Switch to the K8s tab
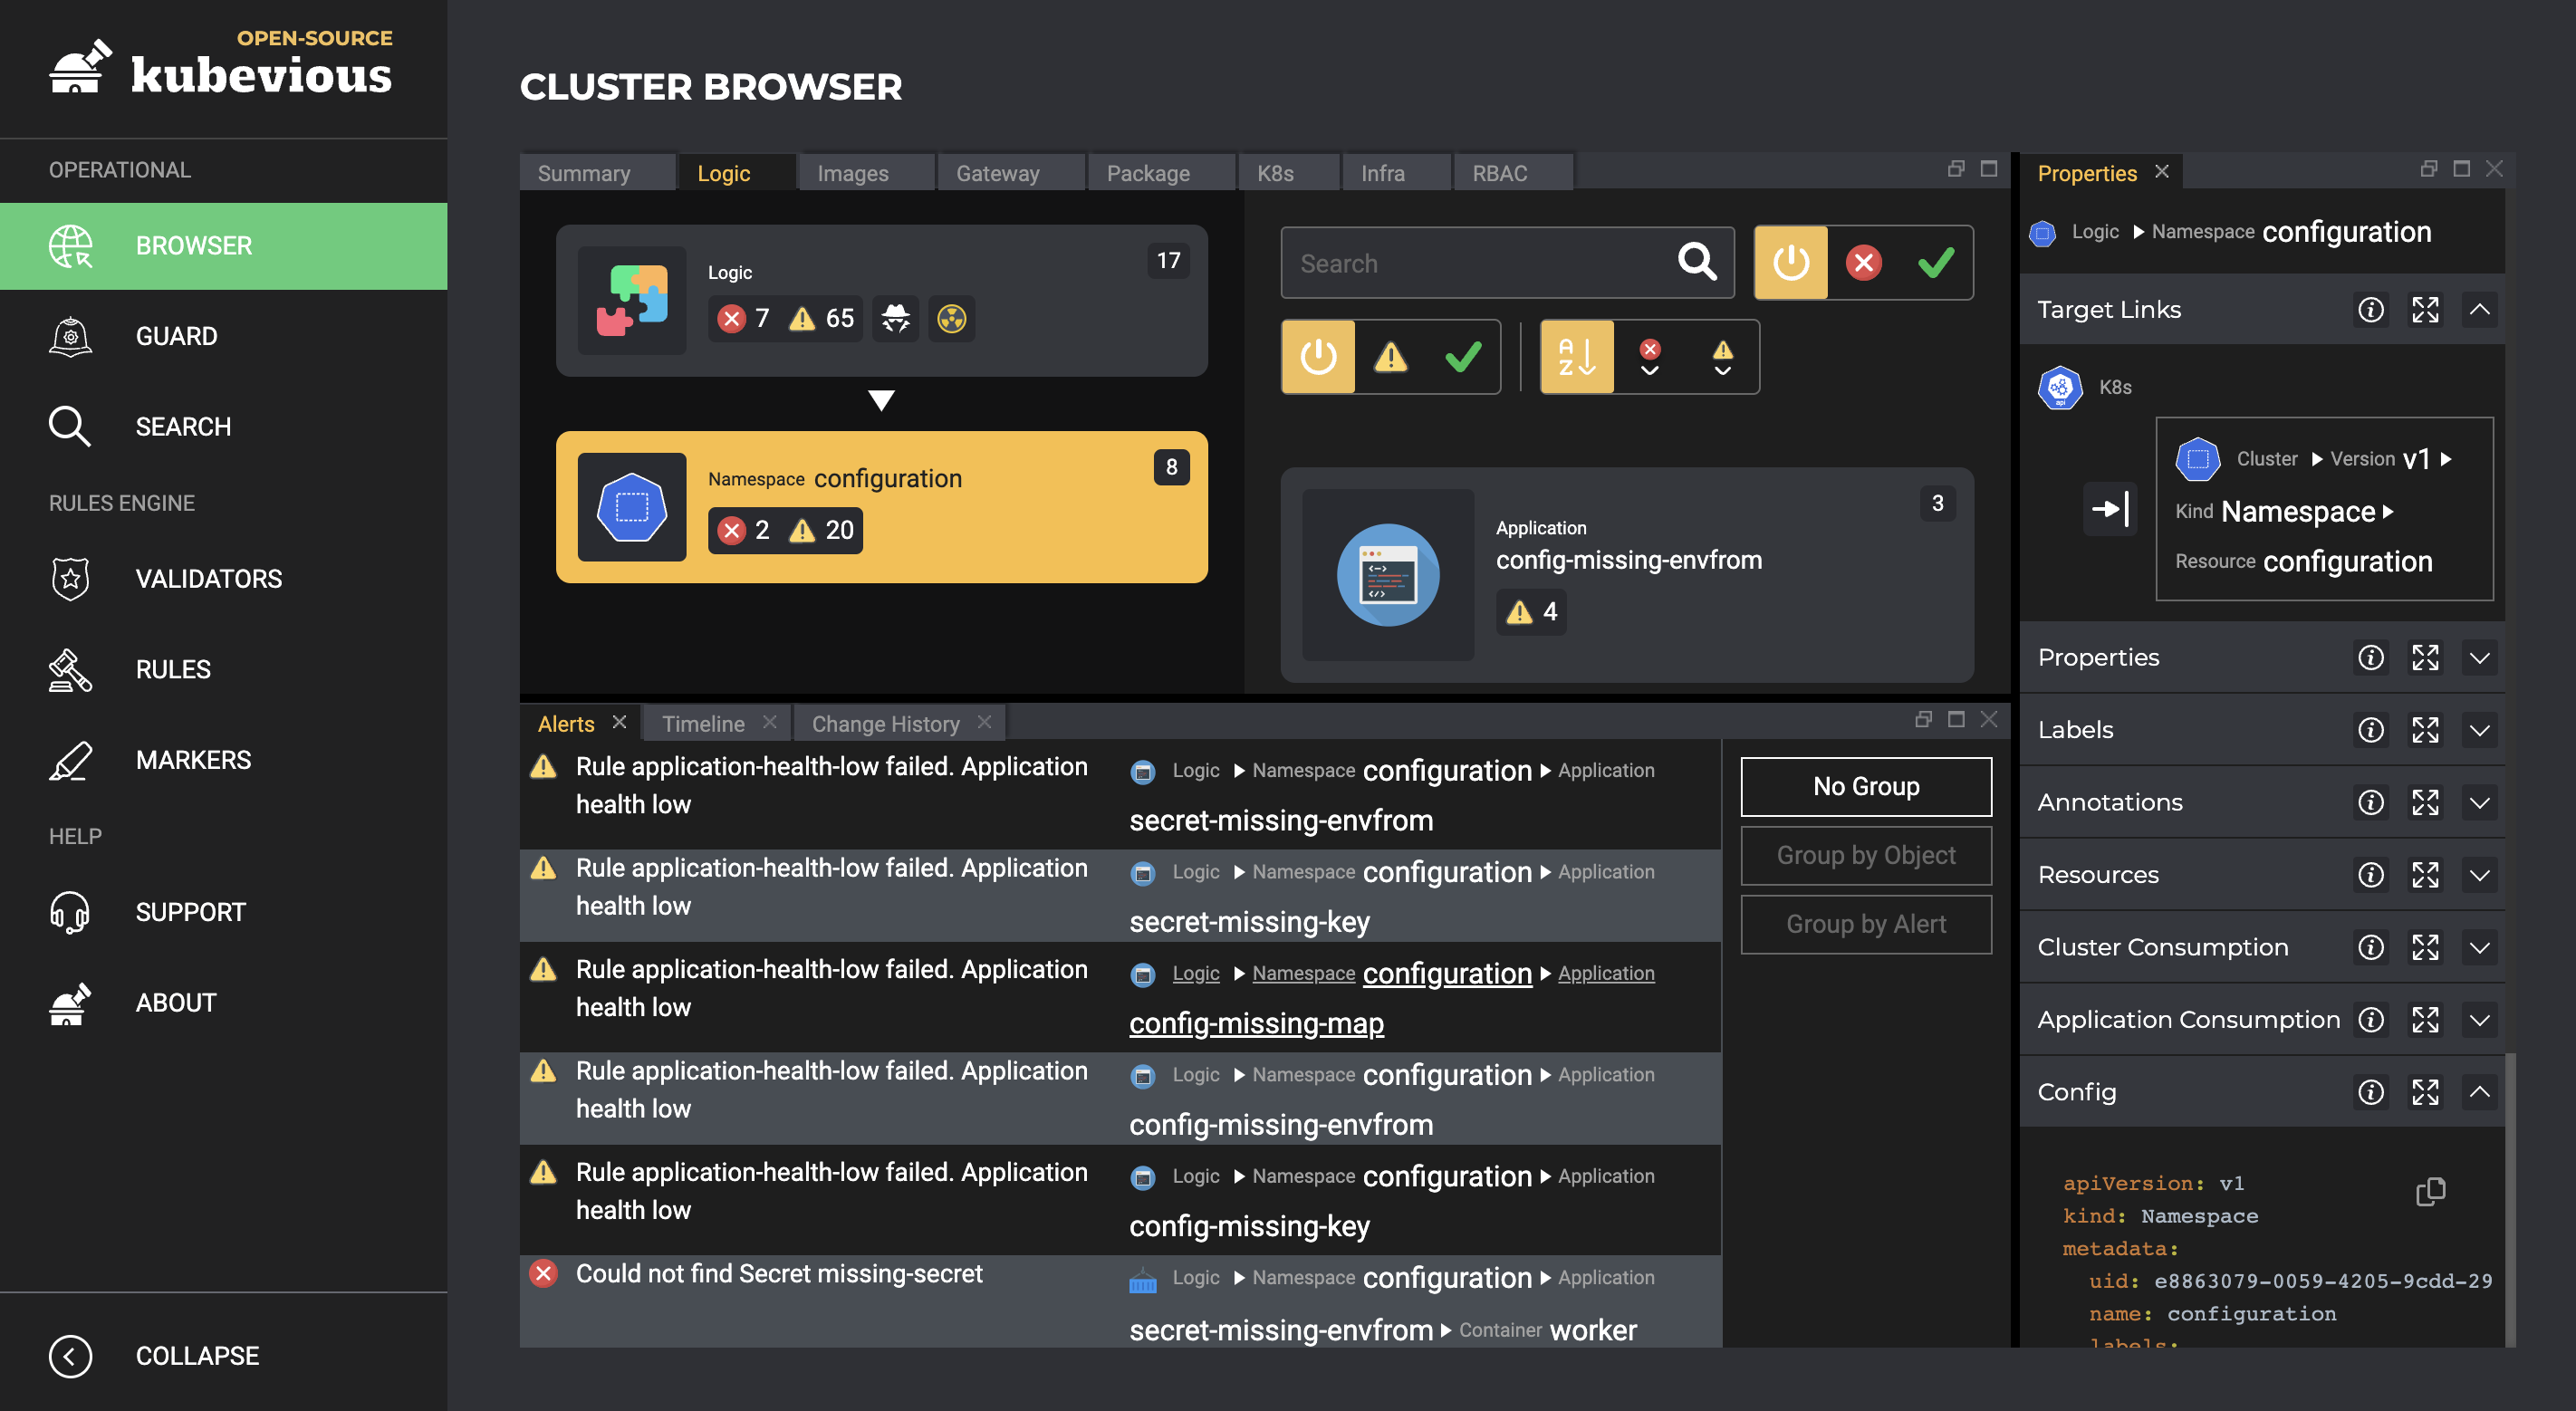The image size is (2576, 1411). 1288,173
